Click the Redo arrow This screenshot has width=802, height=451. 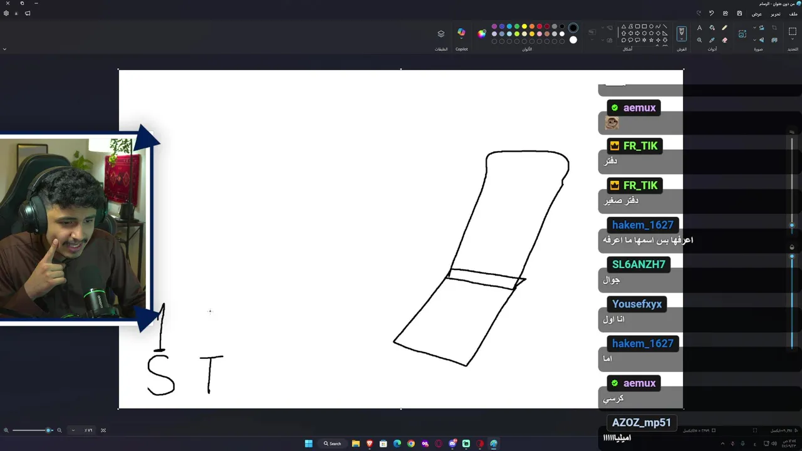[x=699, y=13]
